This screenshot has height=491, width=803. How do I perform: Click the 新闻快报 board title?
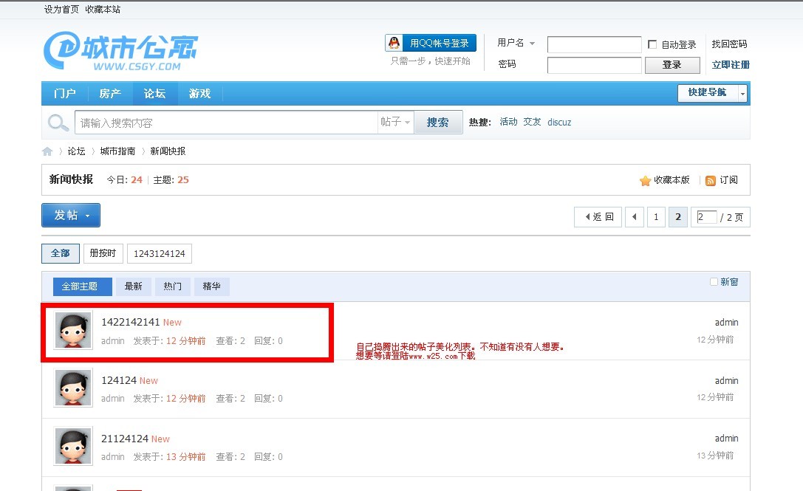[x=71, y=179]
